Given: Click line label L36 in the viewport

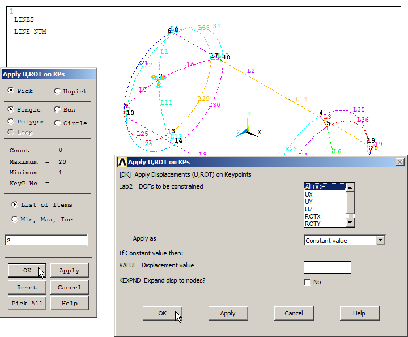Looking at the screenshot, I should click(363, 120).
